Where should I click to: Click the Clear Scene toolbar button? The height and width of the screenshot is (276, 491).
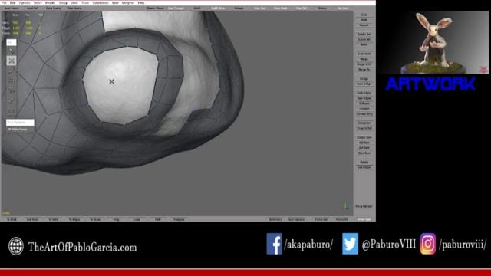pyautogui.click(x=74, y=8)
